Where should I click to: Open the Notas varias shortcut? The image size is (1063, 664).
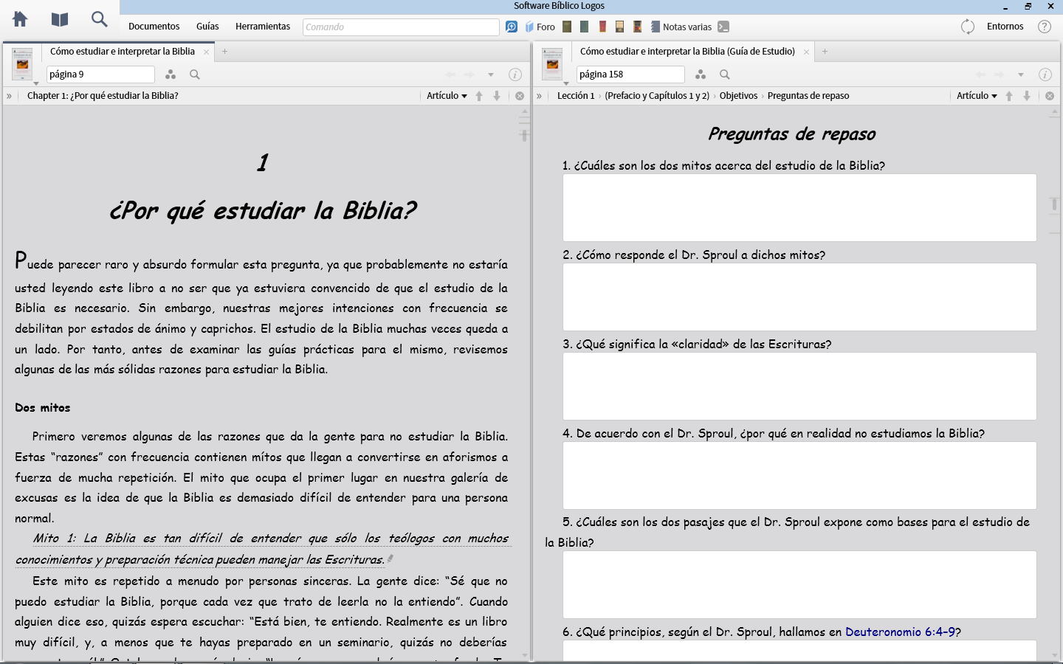click(681, 27)
